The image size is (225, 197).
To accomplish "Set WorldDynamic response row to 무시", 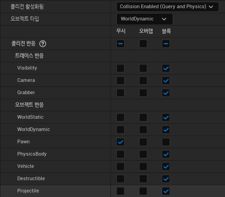I will (x=120, y=130).
